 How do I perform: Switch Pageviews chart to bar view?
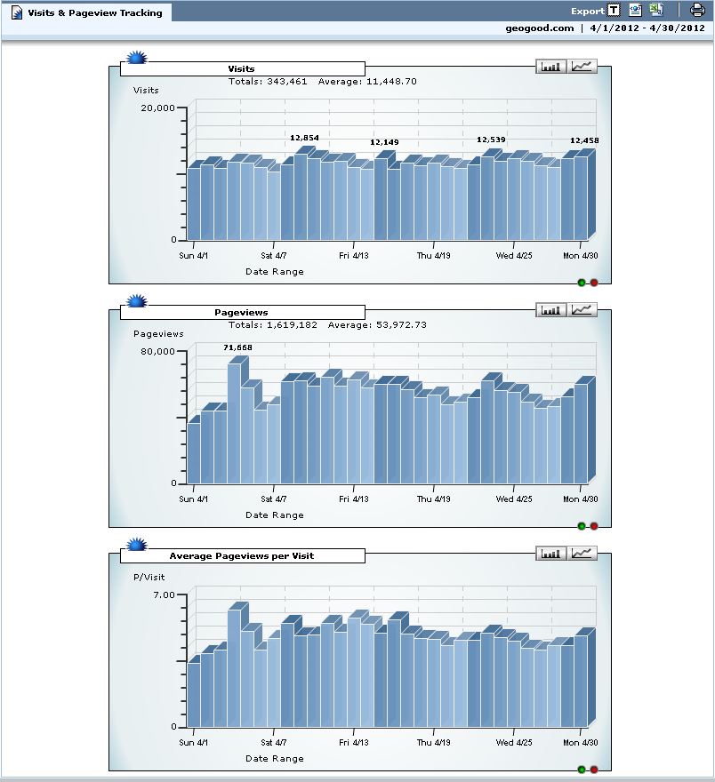(x=551, y=310)
